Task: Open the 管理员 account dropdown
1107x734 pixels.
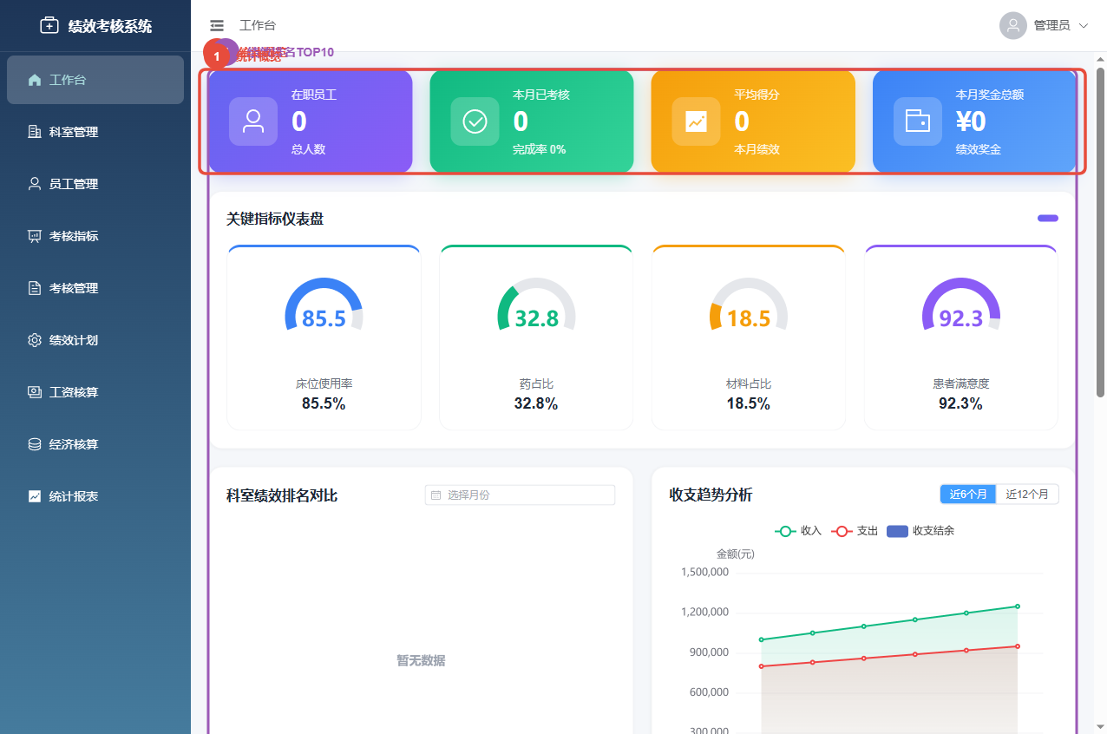Action: coord(1050,25)
